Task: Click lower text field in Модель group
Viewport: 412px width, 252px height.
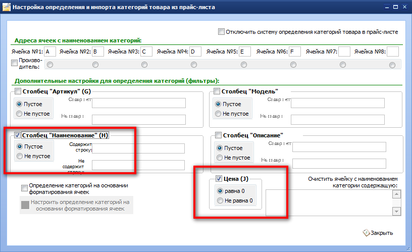Action: pos(338,120)
